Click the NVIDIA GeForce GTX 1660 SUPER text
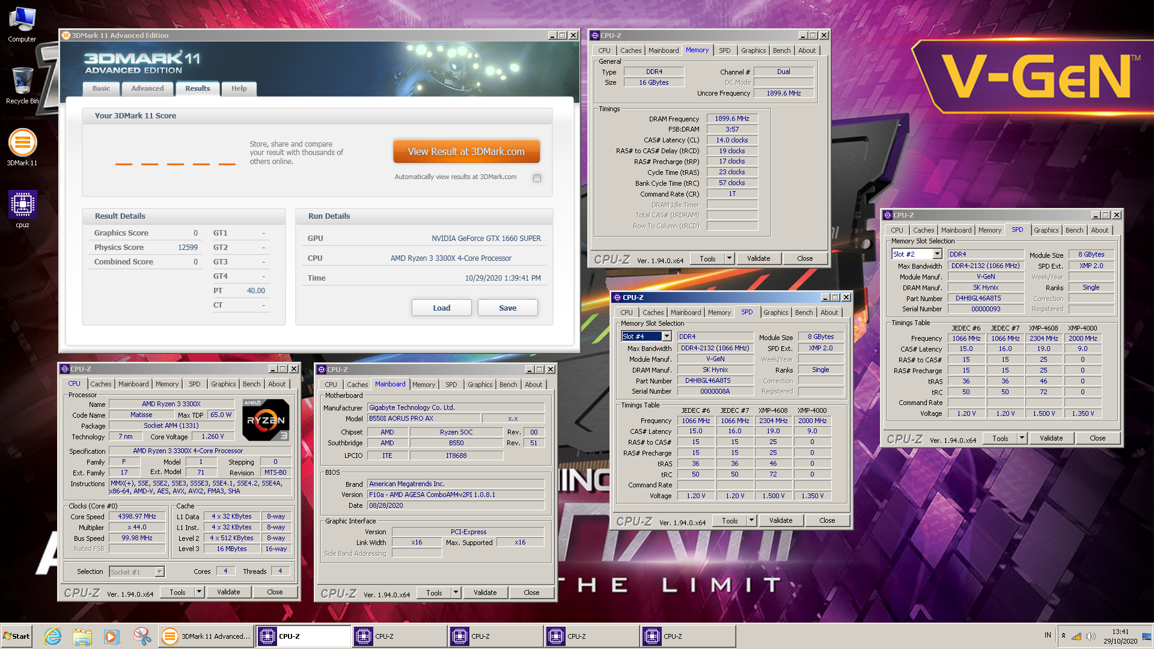1154x649 pixels. (x=486, y=239)
